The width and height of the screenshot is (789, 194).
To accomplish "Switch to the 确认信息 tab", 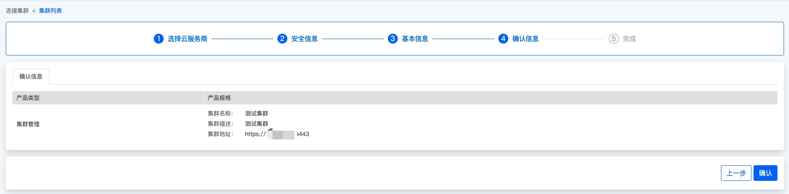I will click(x=31, y=76).
